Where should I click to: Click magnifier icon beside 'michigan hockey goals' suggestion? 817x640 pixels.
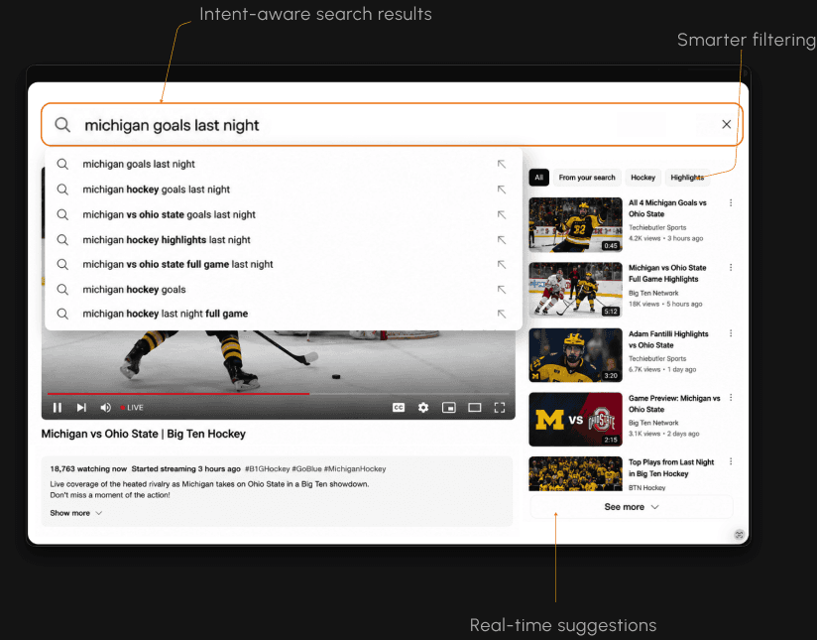point(62,290)
